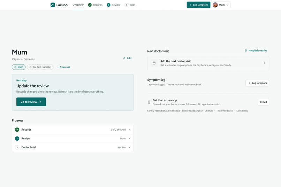Click the location pin icon by Hospitals nearby
Screen dimensions: 281x187
click(x=246, y=50)
